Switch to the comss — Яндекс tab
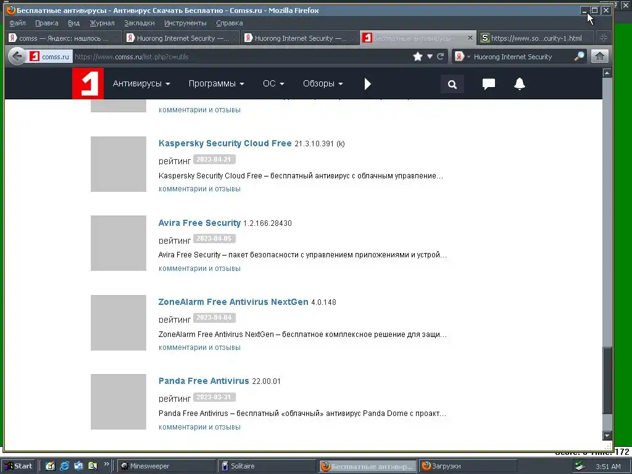This screenshot has width=632, height=474. pos(64,38)
